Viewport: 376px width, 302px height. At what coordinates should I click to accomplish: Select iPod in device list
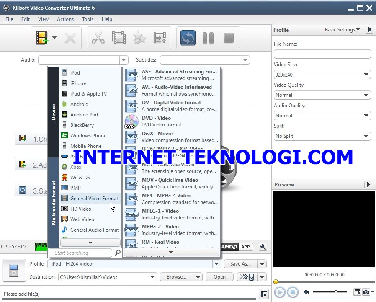(90, 73)
